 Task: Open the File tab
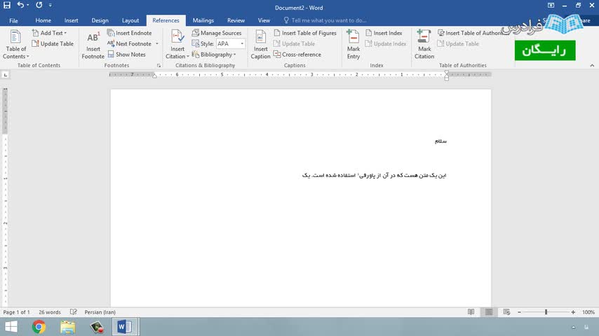13,20
